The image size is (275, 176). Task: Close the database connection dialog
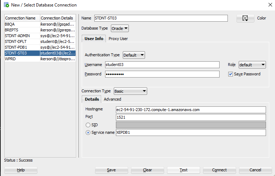click(x=270, y=5)
